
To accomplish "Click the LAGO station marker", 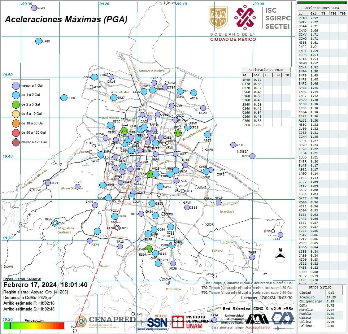I will tap(39, 41).
